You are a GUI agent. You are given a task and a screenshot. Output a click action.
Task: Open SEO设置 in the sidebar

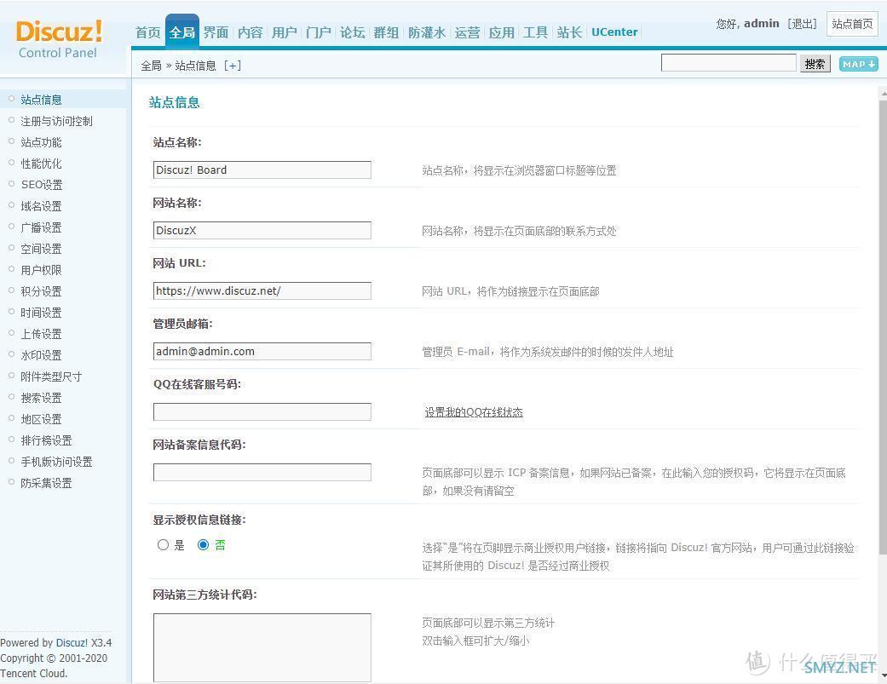click(42, 185)
